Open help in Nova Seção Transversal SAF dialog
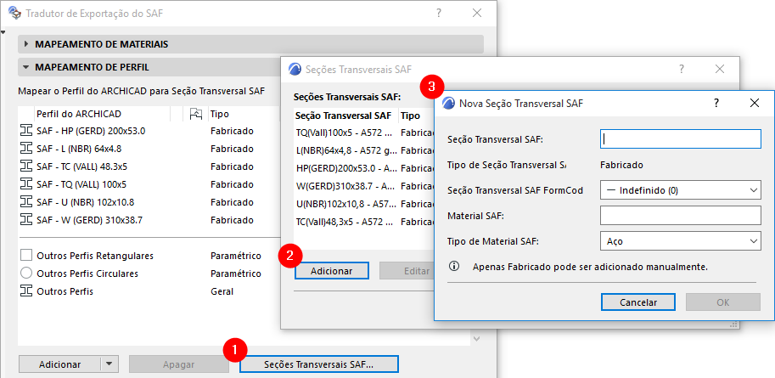775x378 pixels. [x=716, y=103]
